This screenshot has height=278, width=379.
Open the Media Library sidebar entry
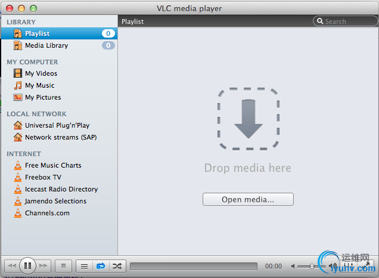(59, 45)
